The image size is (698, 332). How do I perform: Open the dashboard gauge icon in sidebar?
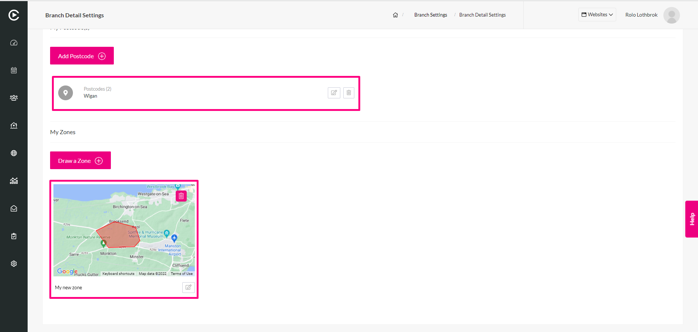[14, 43]
